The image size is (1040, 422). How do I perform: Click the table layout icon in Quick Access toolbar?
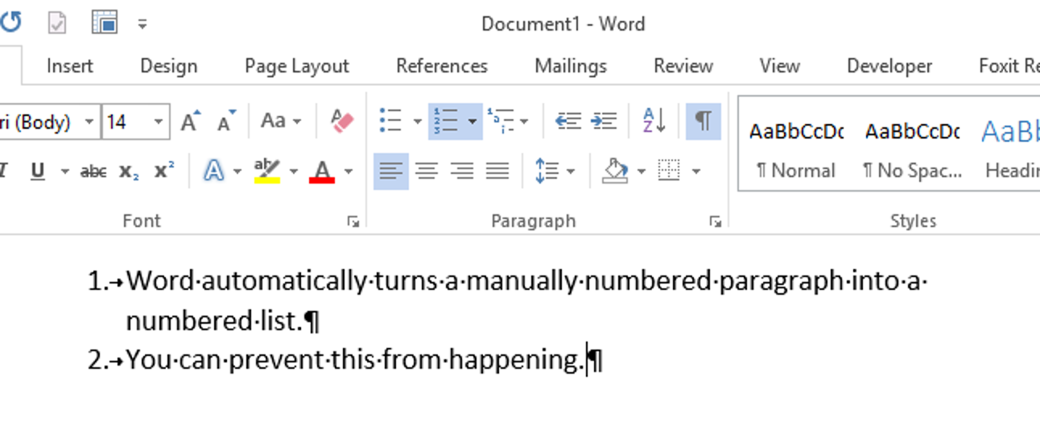[105, 23]
